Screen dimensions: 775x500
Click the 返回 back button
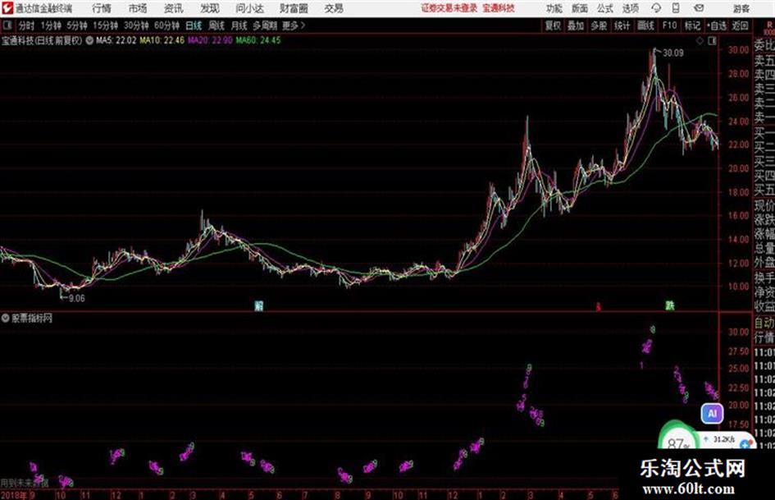[740, 25]
